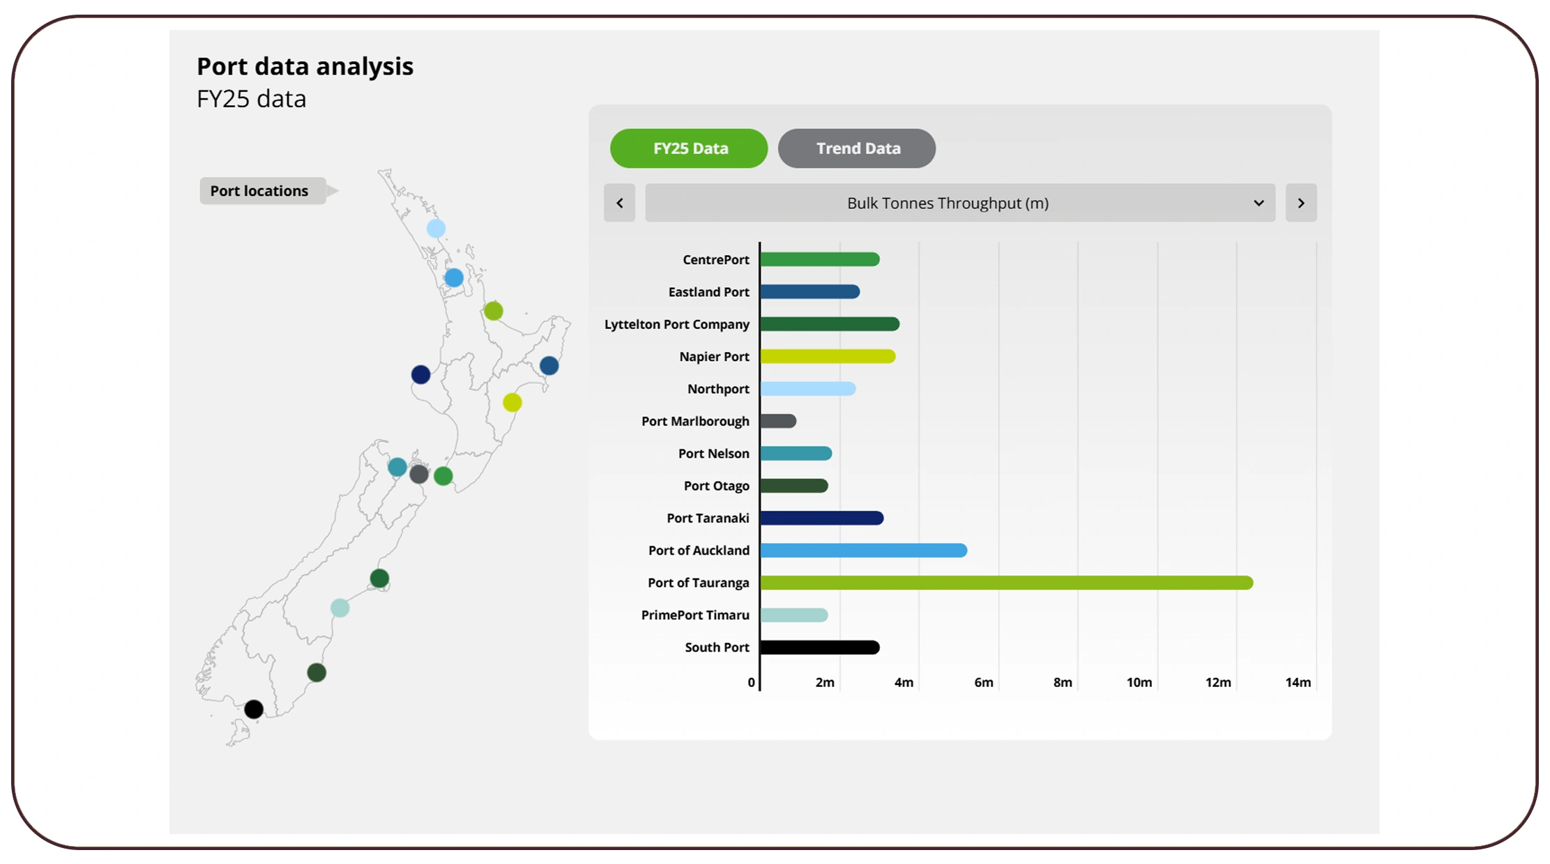Select the Eastland Port label in the chart

(708, 291)
